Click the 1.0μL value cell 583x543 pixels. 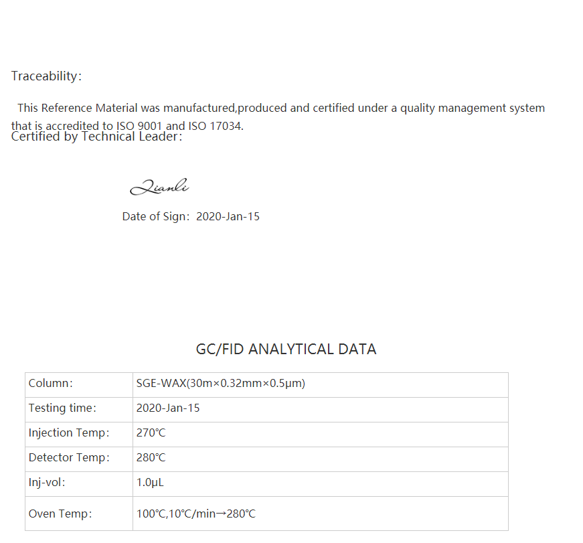(x=321, y=484)
